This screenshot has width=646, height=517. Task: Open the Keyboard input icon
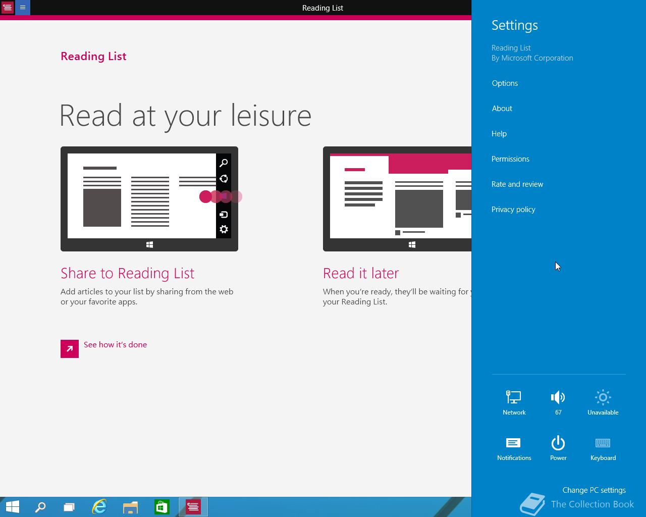603,448
